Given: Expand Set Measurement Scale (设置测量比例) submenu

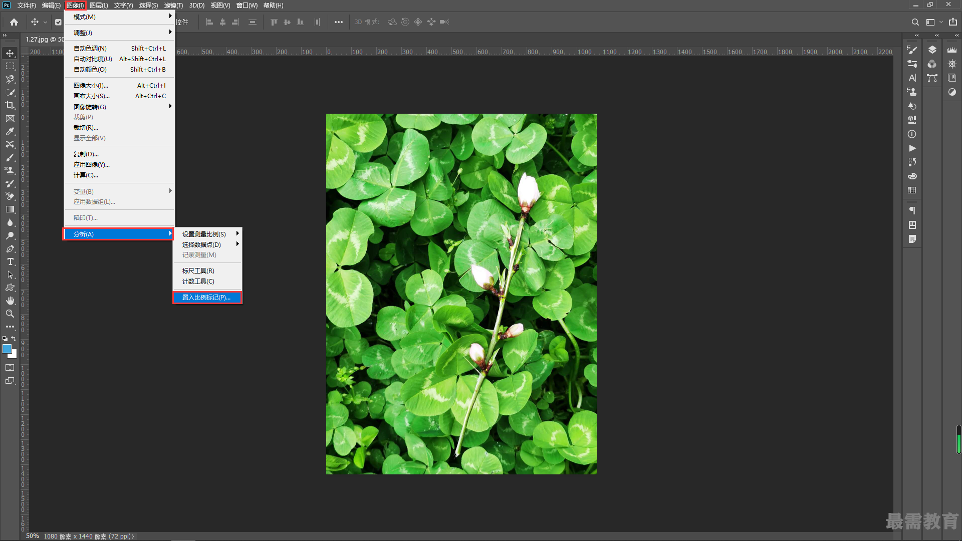Looking at the screenshot, I should (207, 234).
